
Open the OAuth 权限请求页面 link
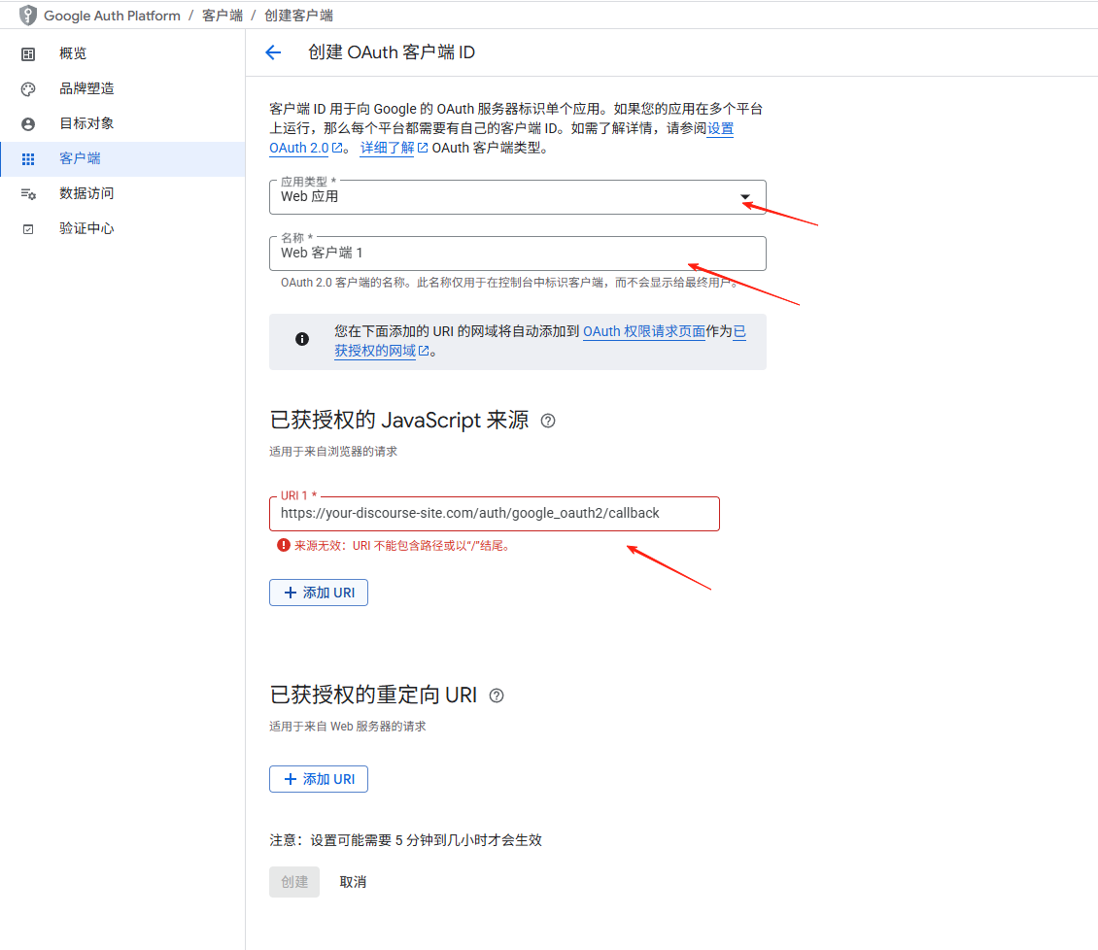[643, 331]
